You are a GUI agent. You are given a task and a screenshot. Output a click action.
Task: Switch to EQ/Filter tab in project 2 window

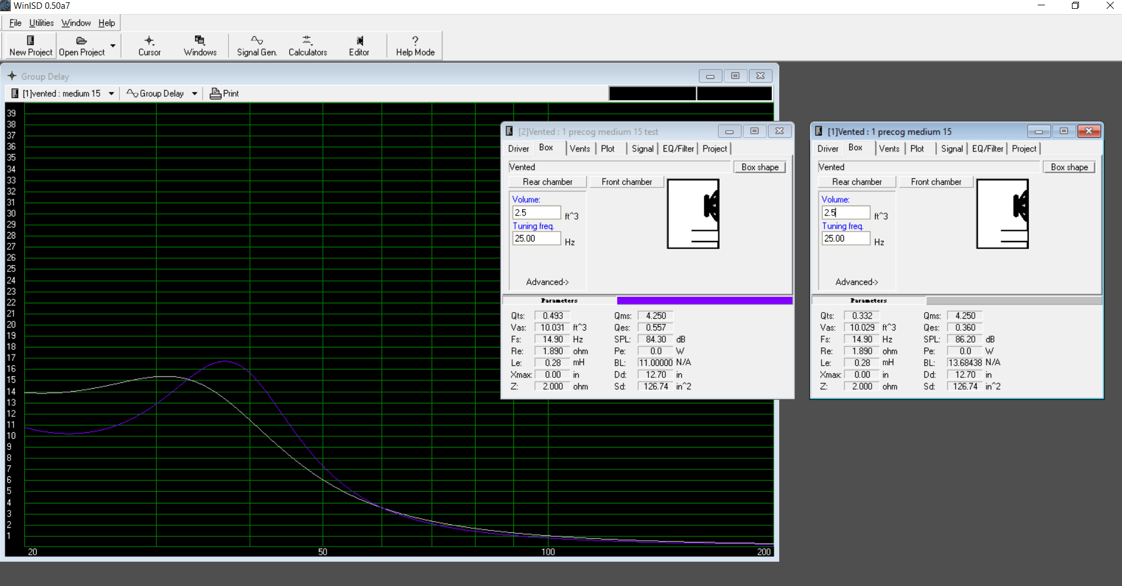tap(678, 148)
